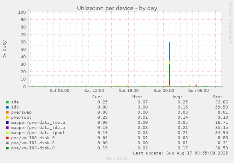
Task: Click the tmeta max value 16.71
Action: pos(222,123)
